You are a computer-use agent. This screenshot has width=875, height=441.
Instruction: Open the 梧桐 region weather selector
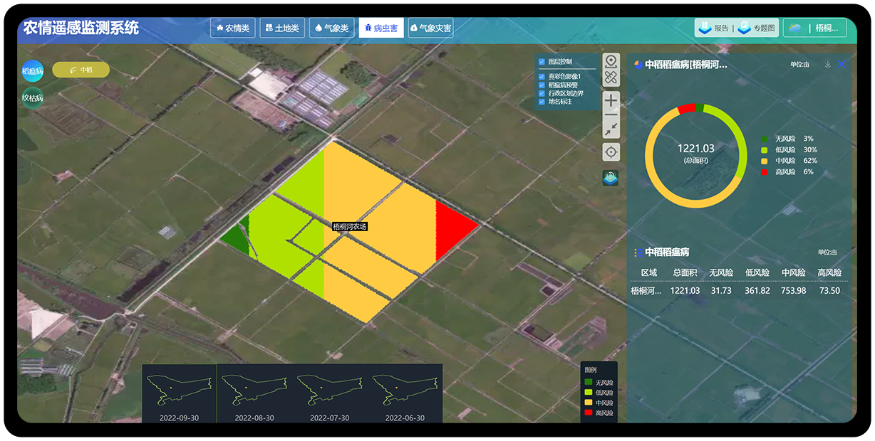(x=814, y=28)
